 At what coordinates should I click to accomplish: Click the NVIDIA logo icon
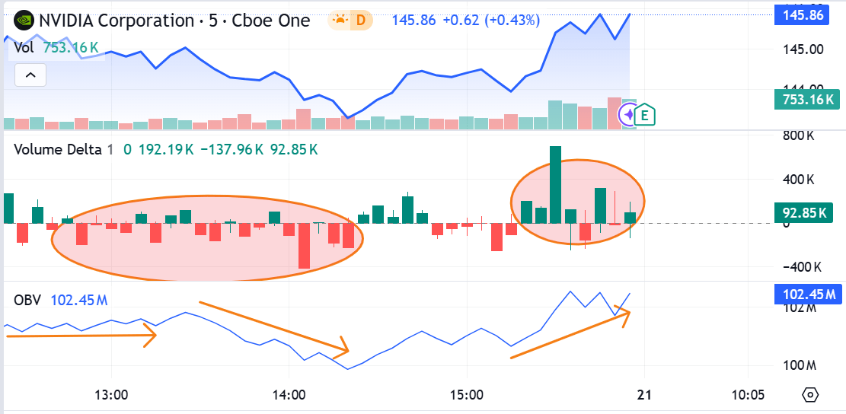coord(23,20)
